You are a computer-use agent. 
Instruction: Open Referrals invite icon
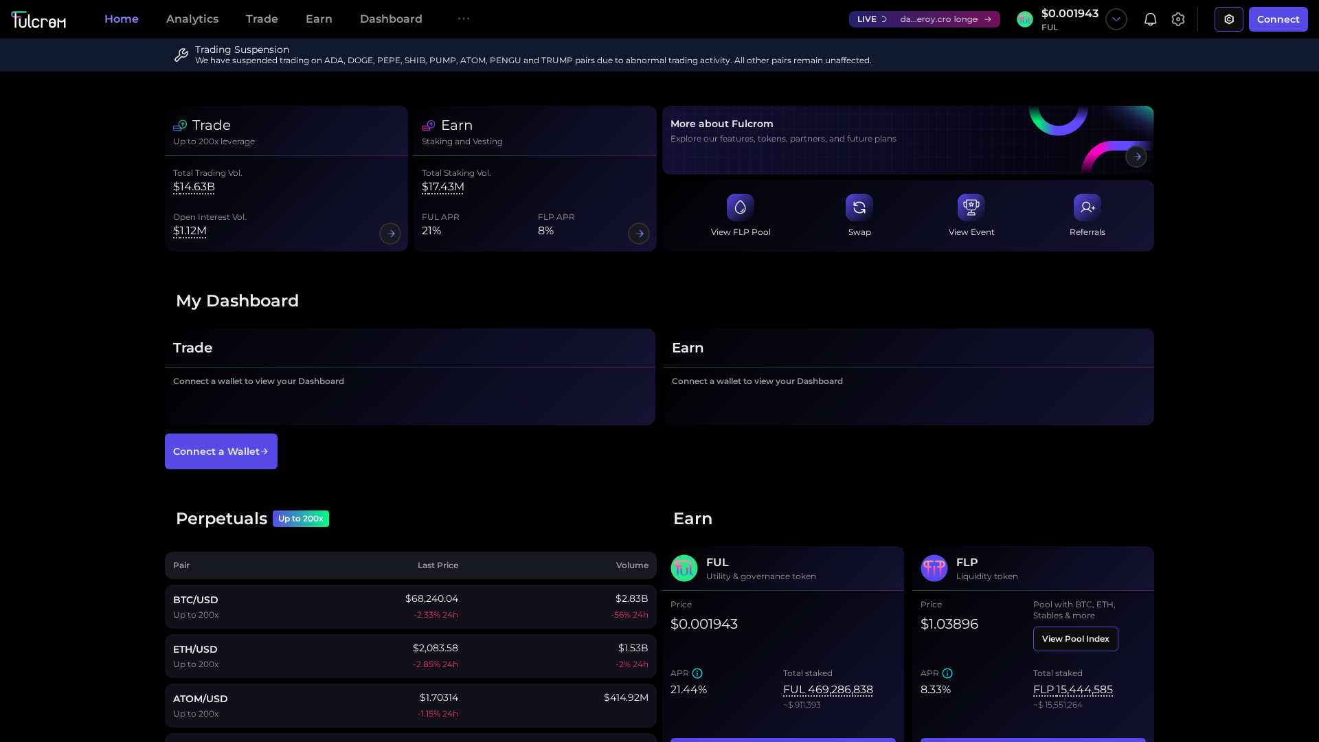[1087, 207]
